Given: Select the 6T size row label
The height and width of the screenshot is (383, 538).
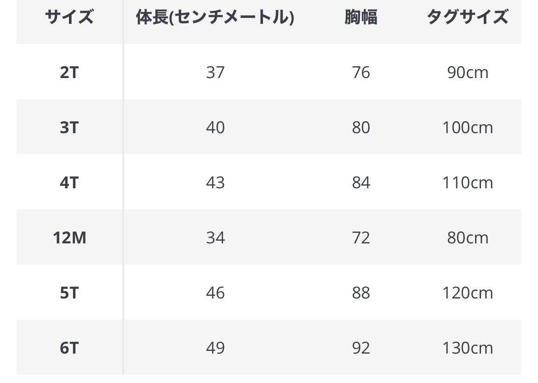Looking at the screenshot, I should click(69, 348).
